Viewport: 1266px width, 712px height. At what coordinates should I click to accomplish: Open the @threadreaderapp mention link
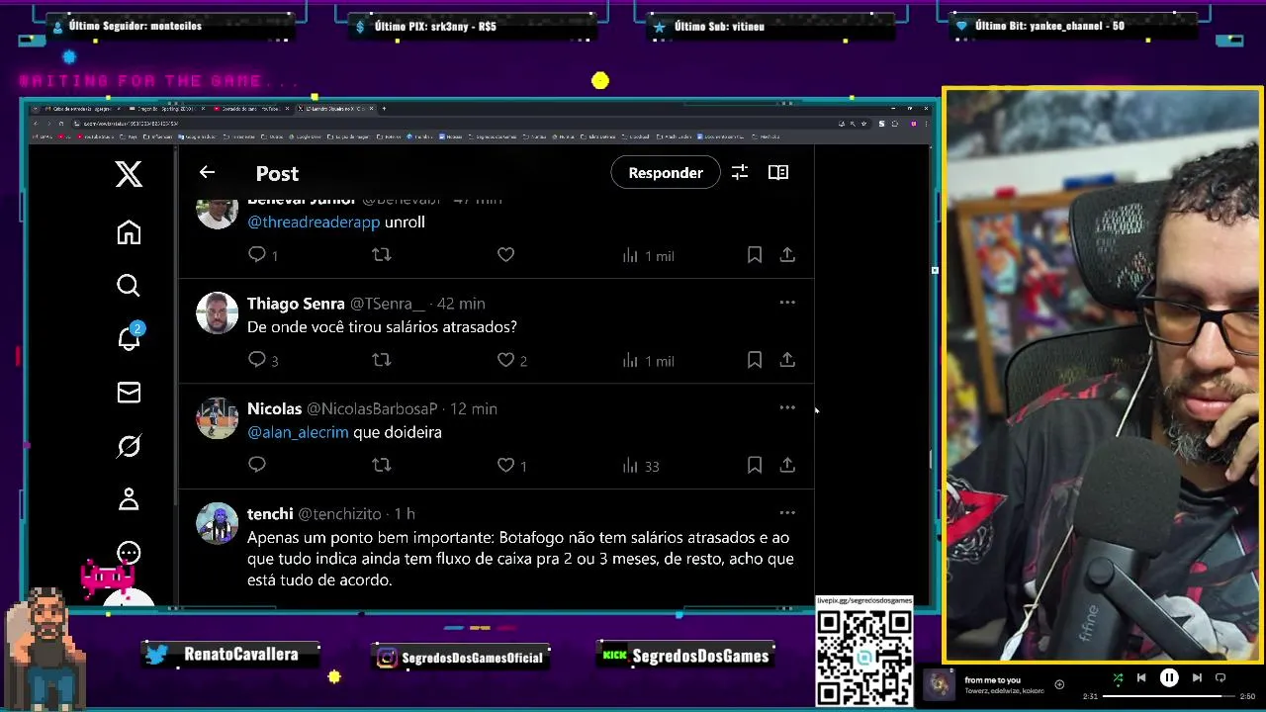(314, 222)
